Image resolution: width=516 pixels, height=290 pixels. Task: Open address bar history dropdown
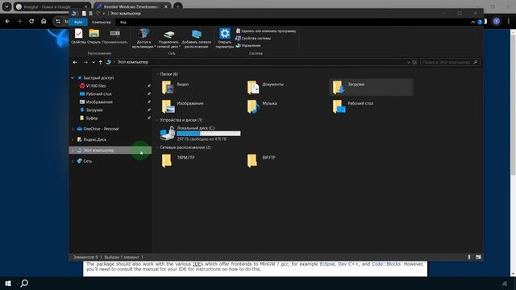(409, 62)
